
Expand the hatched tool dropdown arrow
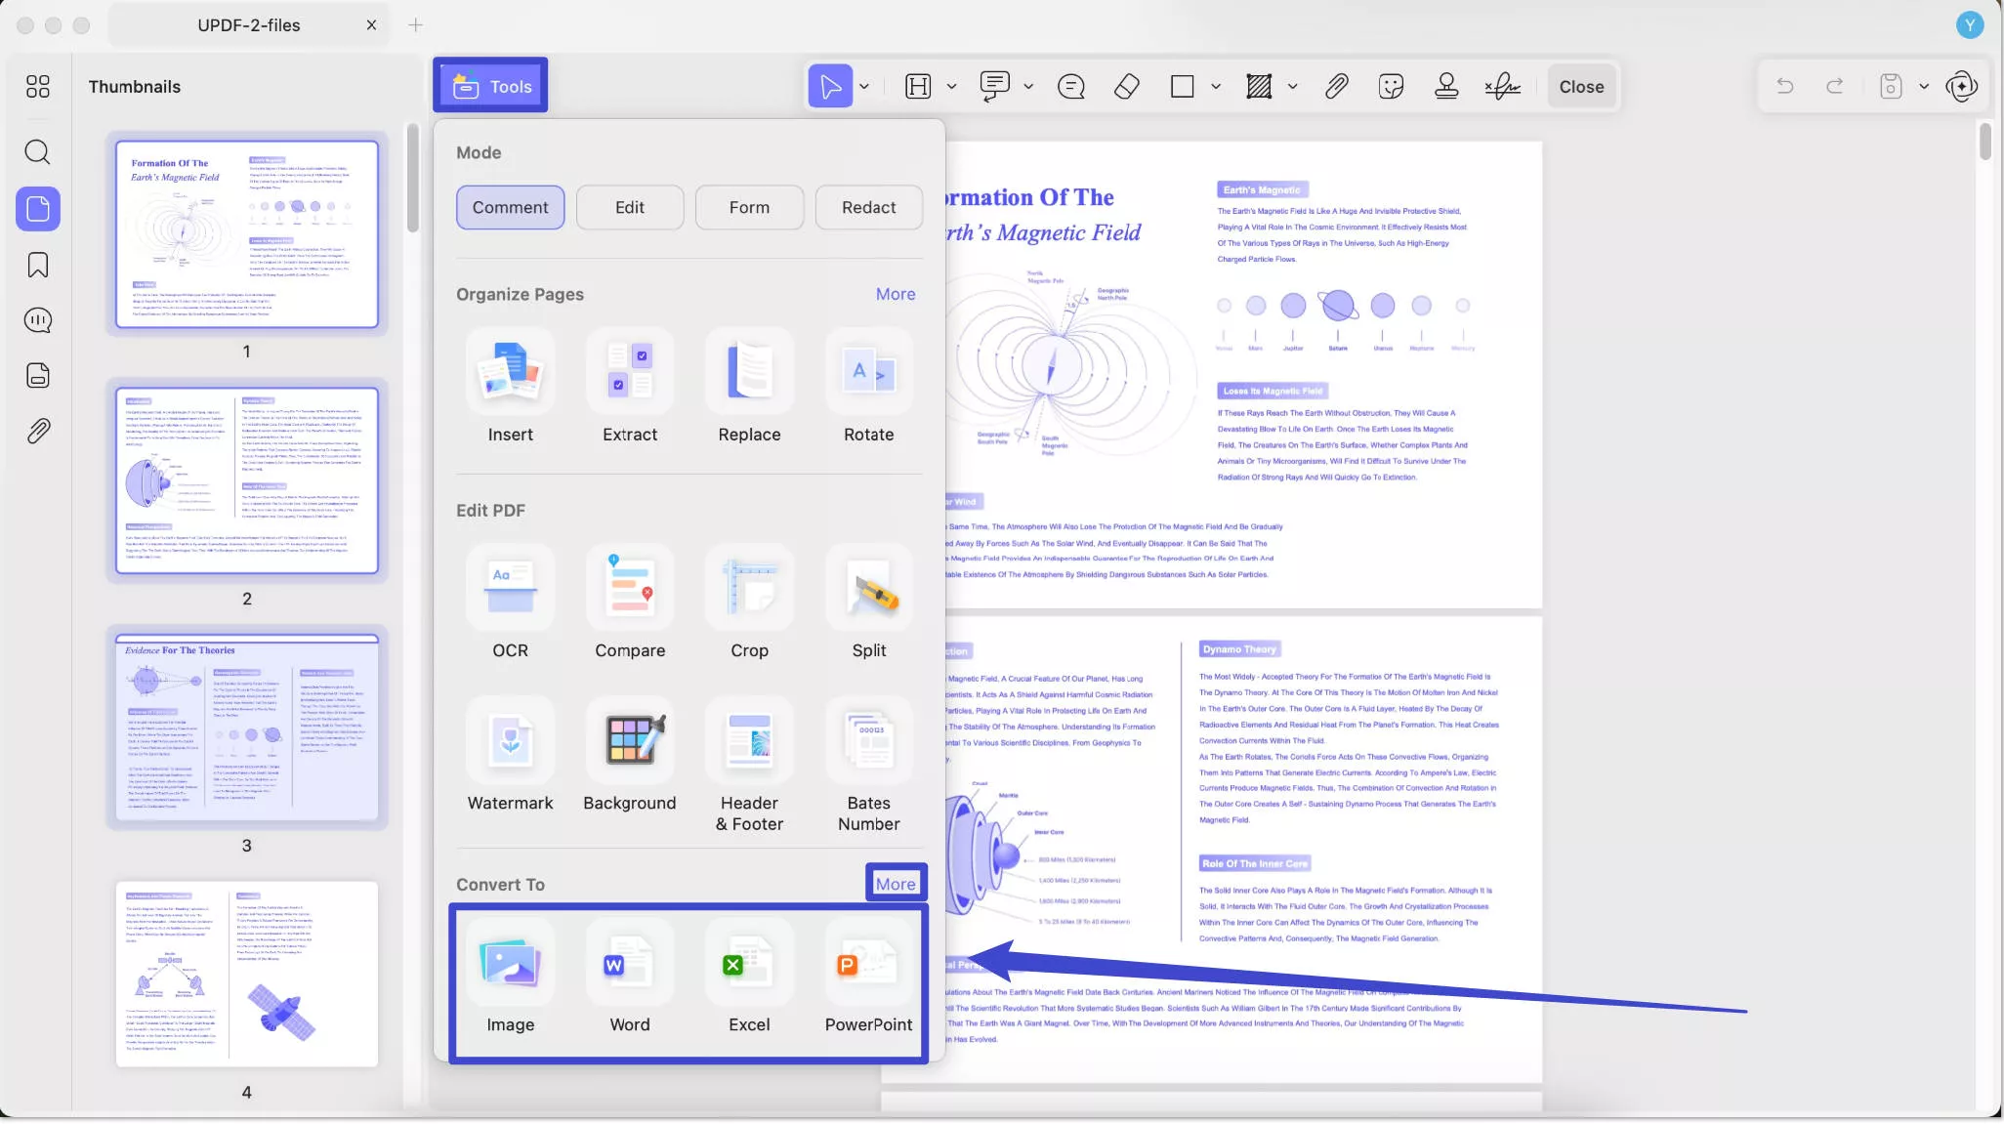tap(1292, 86)
